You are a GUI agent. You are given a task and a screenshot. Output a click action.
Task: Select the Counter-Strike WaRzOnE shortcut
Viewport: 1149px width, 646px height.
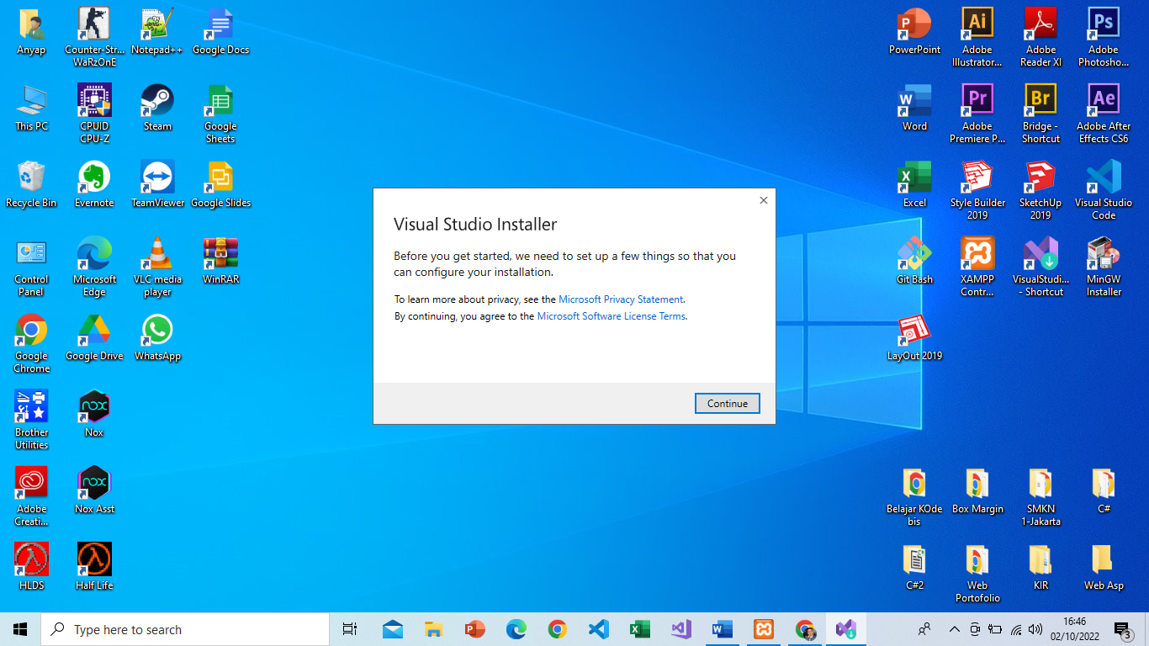pyautogui.click(x=94, y=38)
